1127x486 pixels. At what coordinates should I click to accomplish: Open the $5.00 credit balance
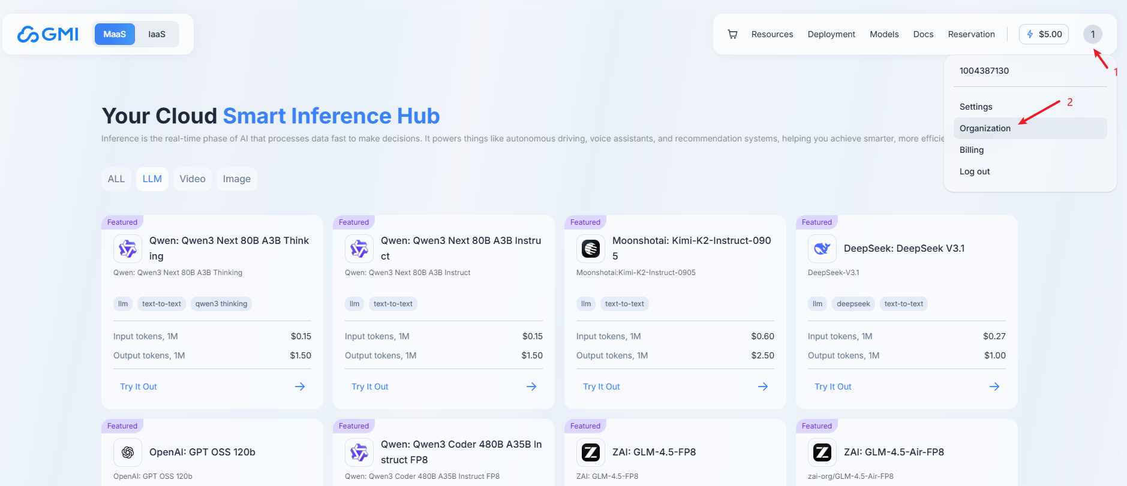[x=1044, y=34]
